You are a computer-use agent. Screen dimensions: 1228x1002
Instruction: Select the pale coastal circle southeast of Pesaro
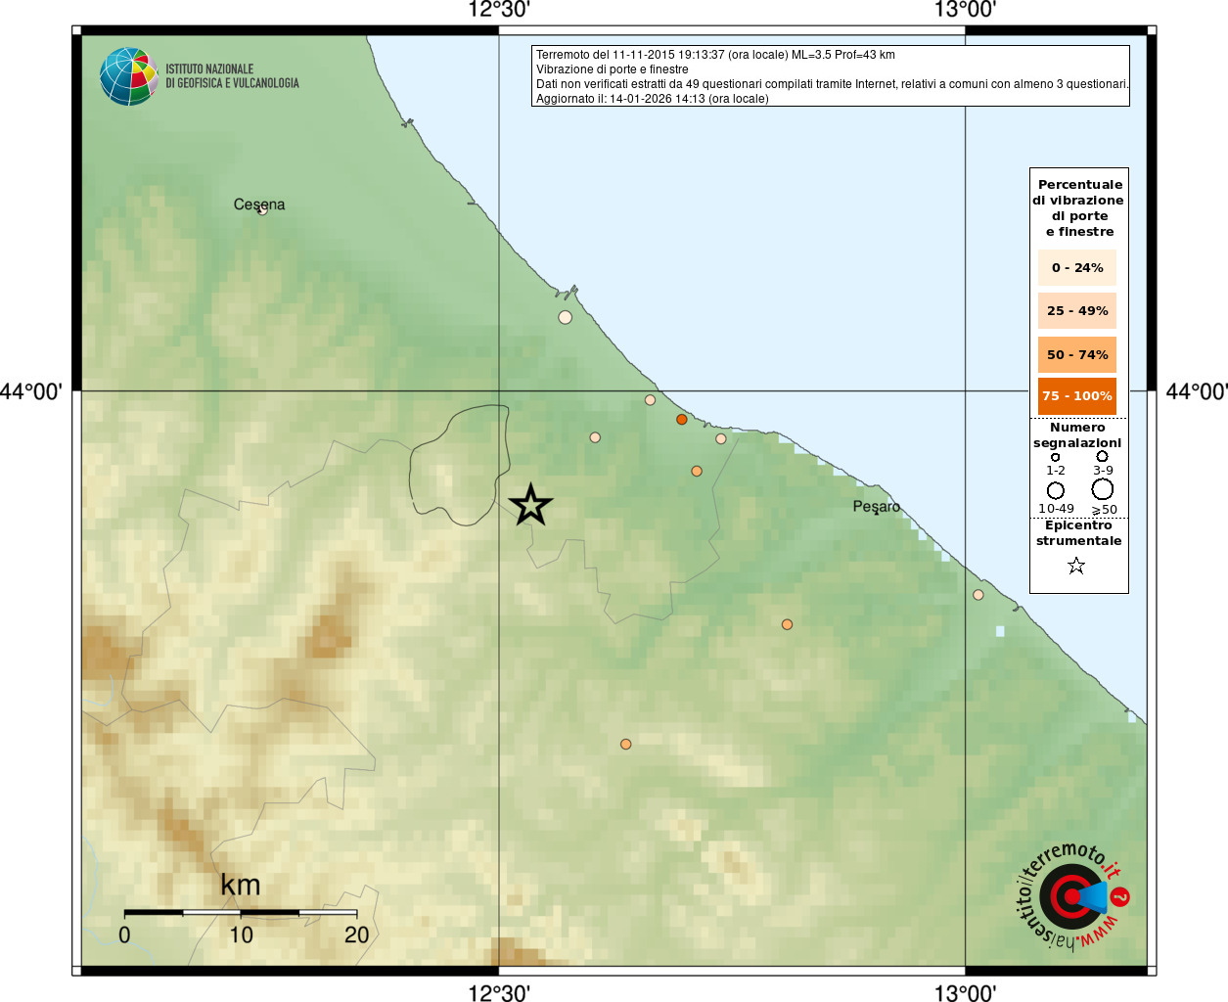978,595
